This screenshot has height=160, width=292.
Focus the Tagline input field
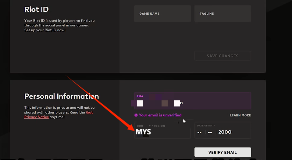point(223,14)
